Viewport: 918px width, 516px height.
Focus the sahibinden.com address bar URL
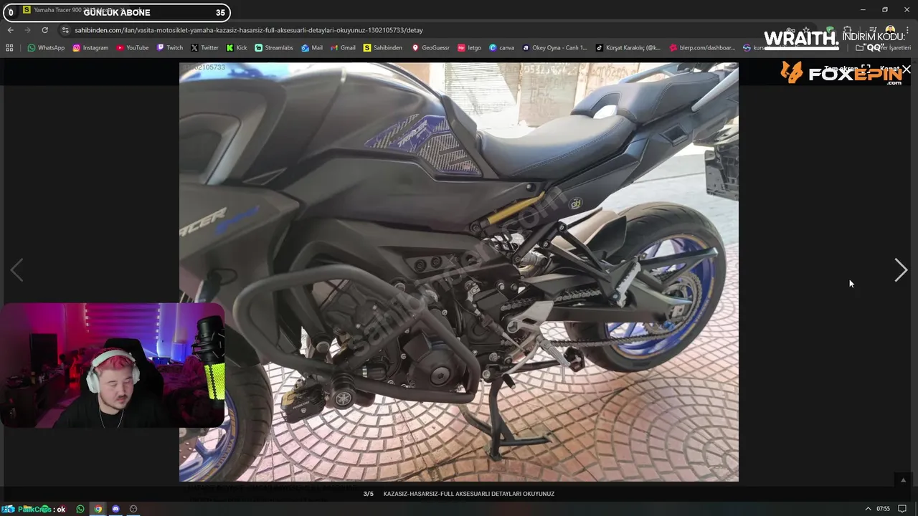tap(249, 30)
